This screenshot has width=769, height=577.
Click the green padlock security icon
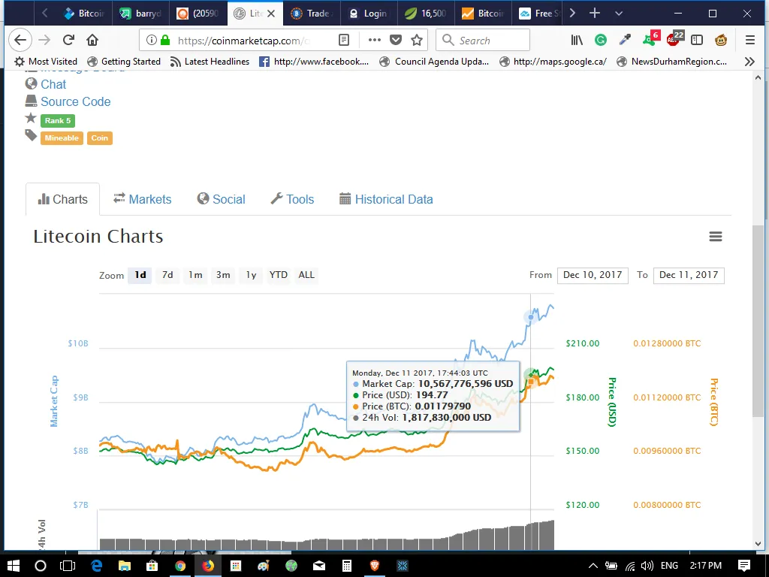point(165,41)
